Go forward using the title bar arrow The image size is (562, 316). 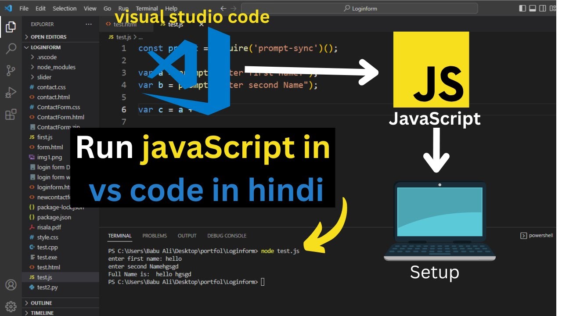pyautogui.click(x=234, y=8)
